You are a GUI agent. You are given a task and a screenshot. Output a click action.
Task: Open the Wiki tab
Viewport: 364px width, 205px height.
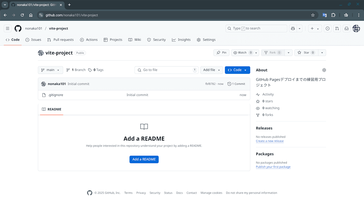coord(135,40)
